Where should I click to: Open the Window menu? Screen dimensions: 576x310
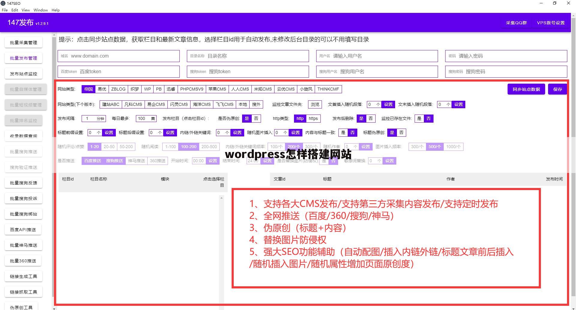coord(40,10)
